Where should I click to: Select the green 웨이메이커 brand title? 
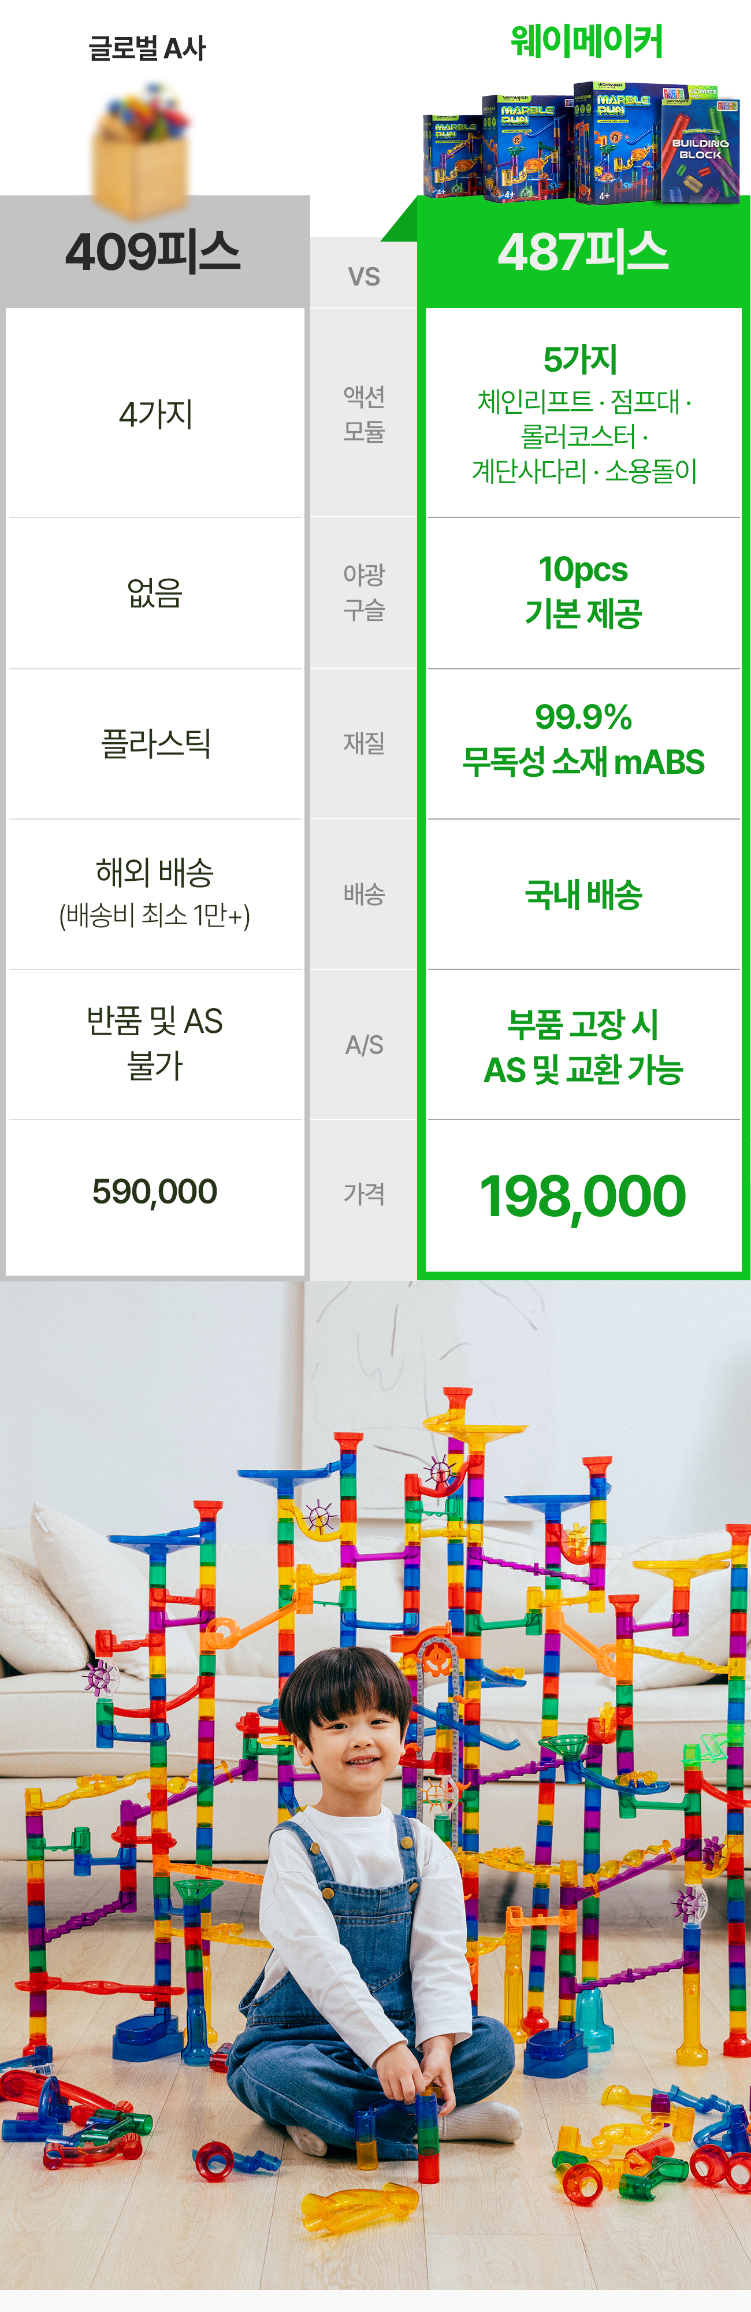[x=586, y=41]
